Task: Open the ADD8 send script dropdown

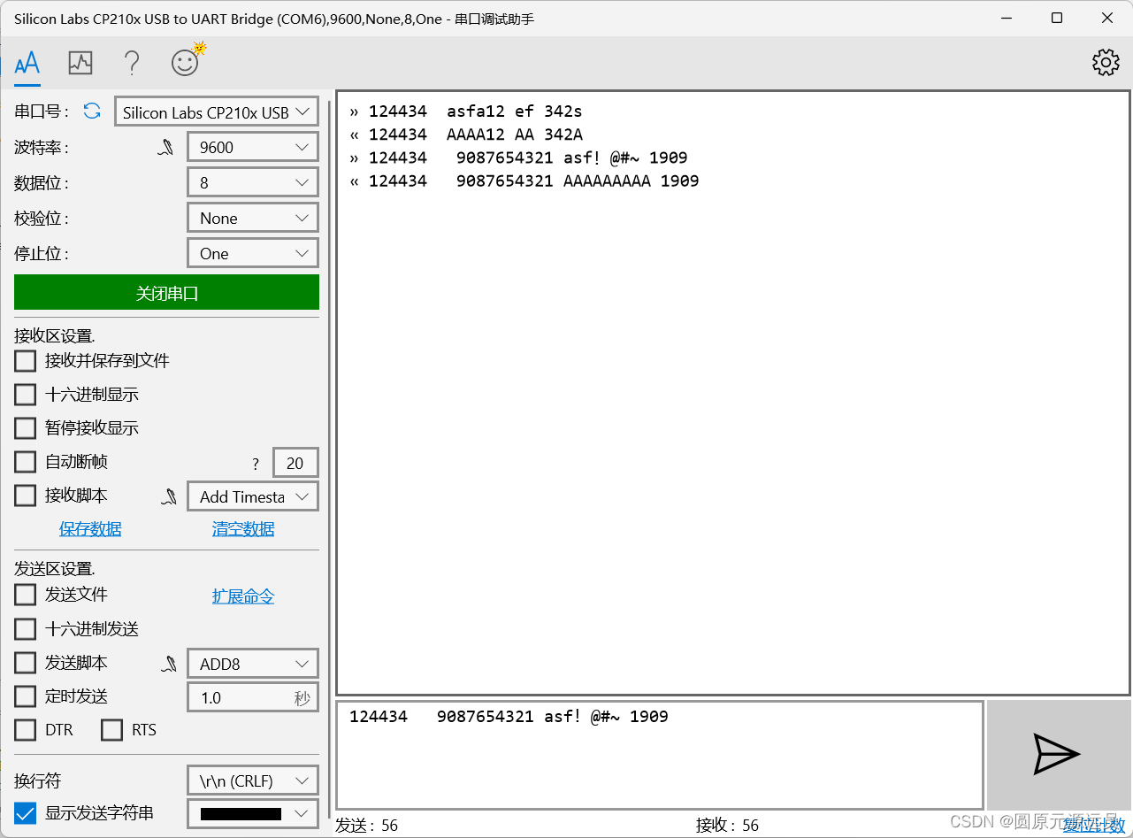Action: point(253,664)
